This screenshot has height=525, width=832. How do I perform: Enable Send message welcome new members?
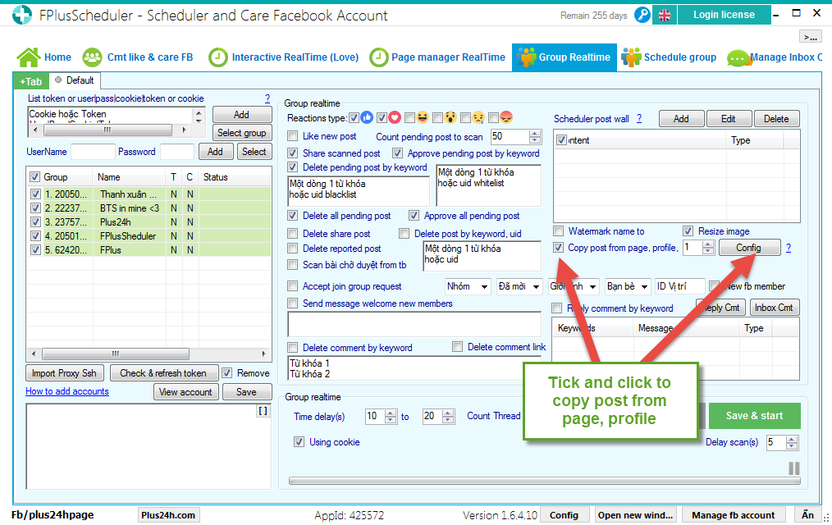[292, 304]
